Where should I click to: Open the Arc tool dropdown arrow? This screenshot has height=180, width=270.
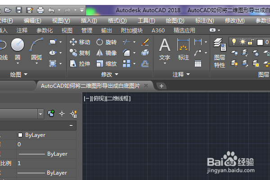click(36, 63)
